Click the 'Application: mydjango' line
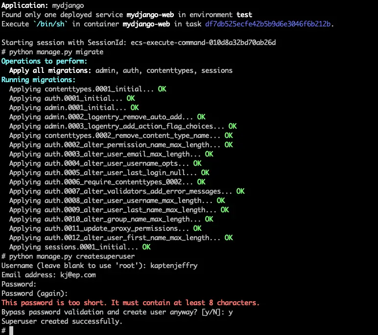Image resolution: width=378 pixels, height=335 pixels. pos(43,5)
